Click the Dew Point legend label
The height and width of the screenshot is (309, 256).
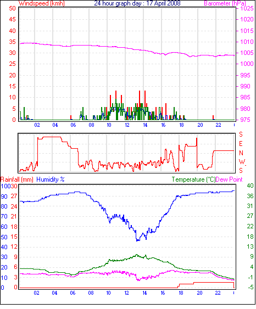tap(229, 179)
